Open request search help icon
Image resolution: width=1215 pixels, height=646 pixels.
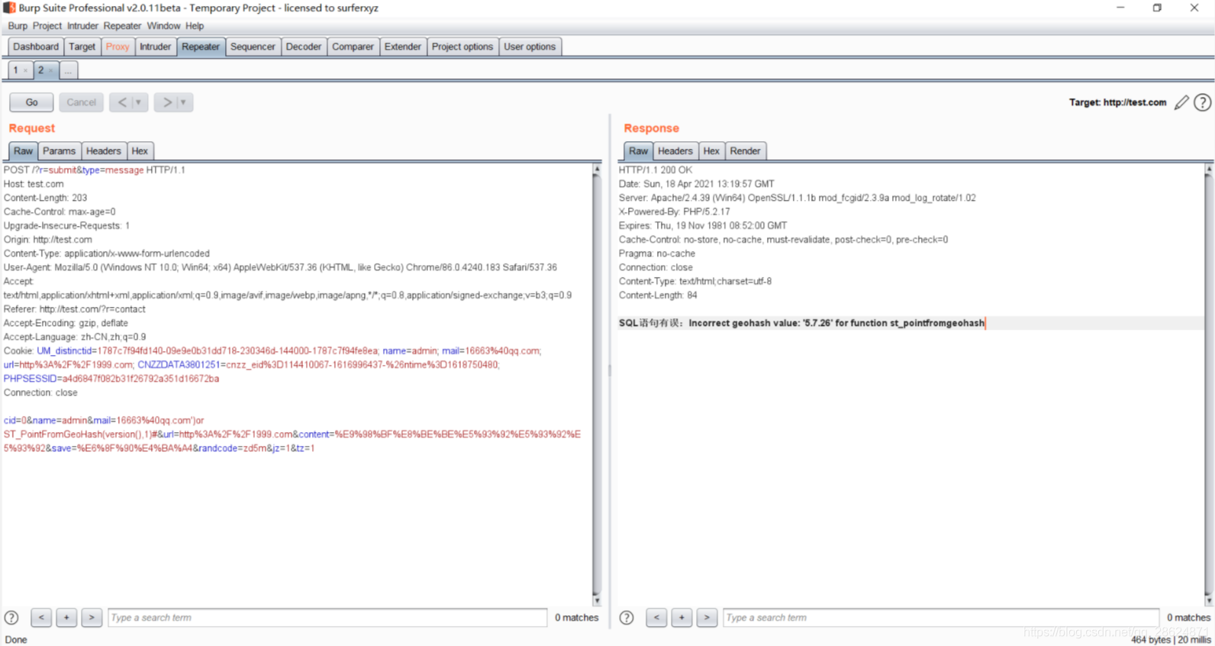coord(11,618)
